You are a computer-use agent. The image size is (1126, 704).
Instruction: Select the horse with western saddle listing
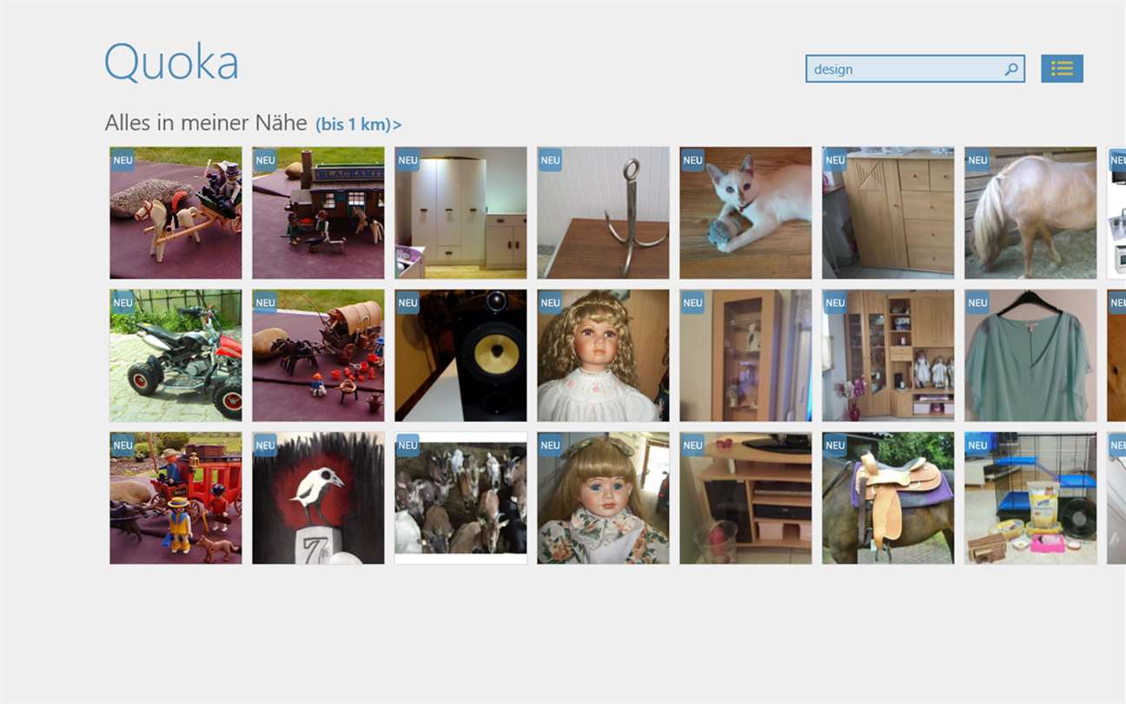click(x=888, y=498)
